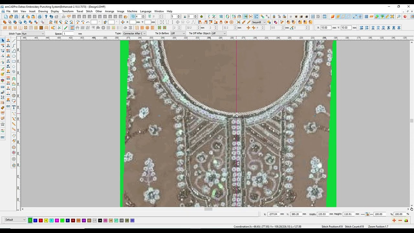
Task: Select the rectangle shape tool
Action: (14, 61)
